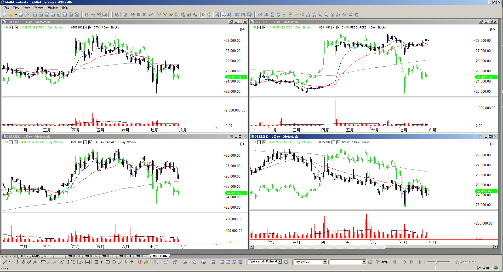Open the Format menu

pyautogui.click(x=39, y=8)
